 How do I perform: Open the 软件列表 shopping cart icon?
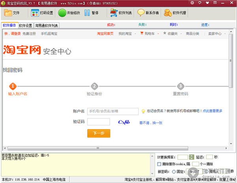coord(114,13)
